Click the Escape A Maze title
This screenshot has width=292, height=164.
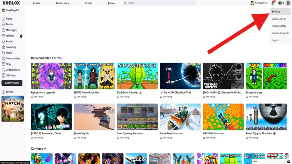click(x=254, y=93)
